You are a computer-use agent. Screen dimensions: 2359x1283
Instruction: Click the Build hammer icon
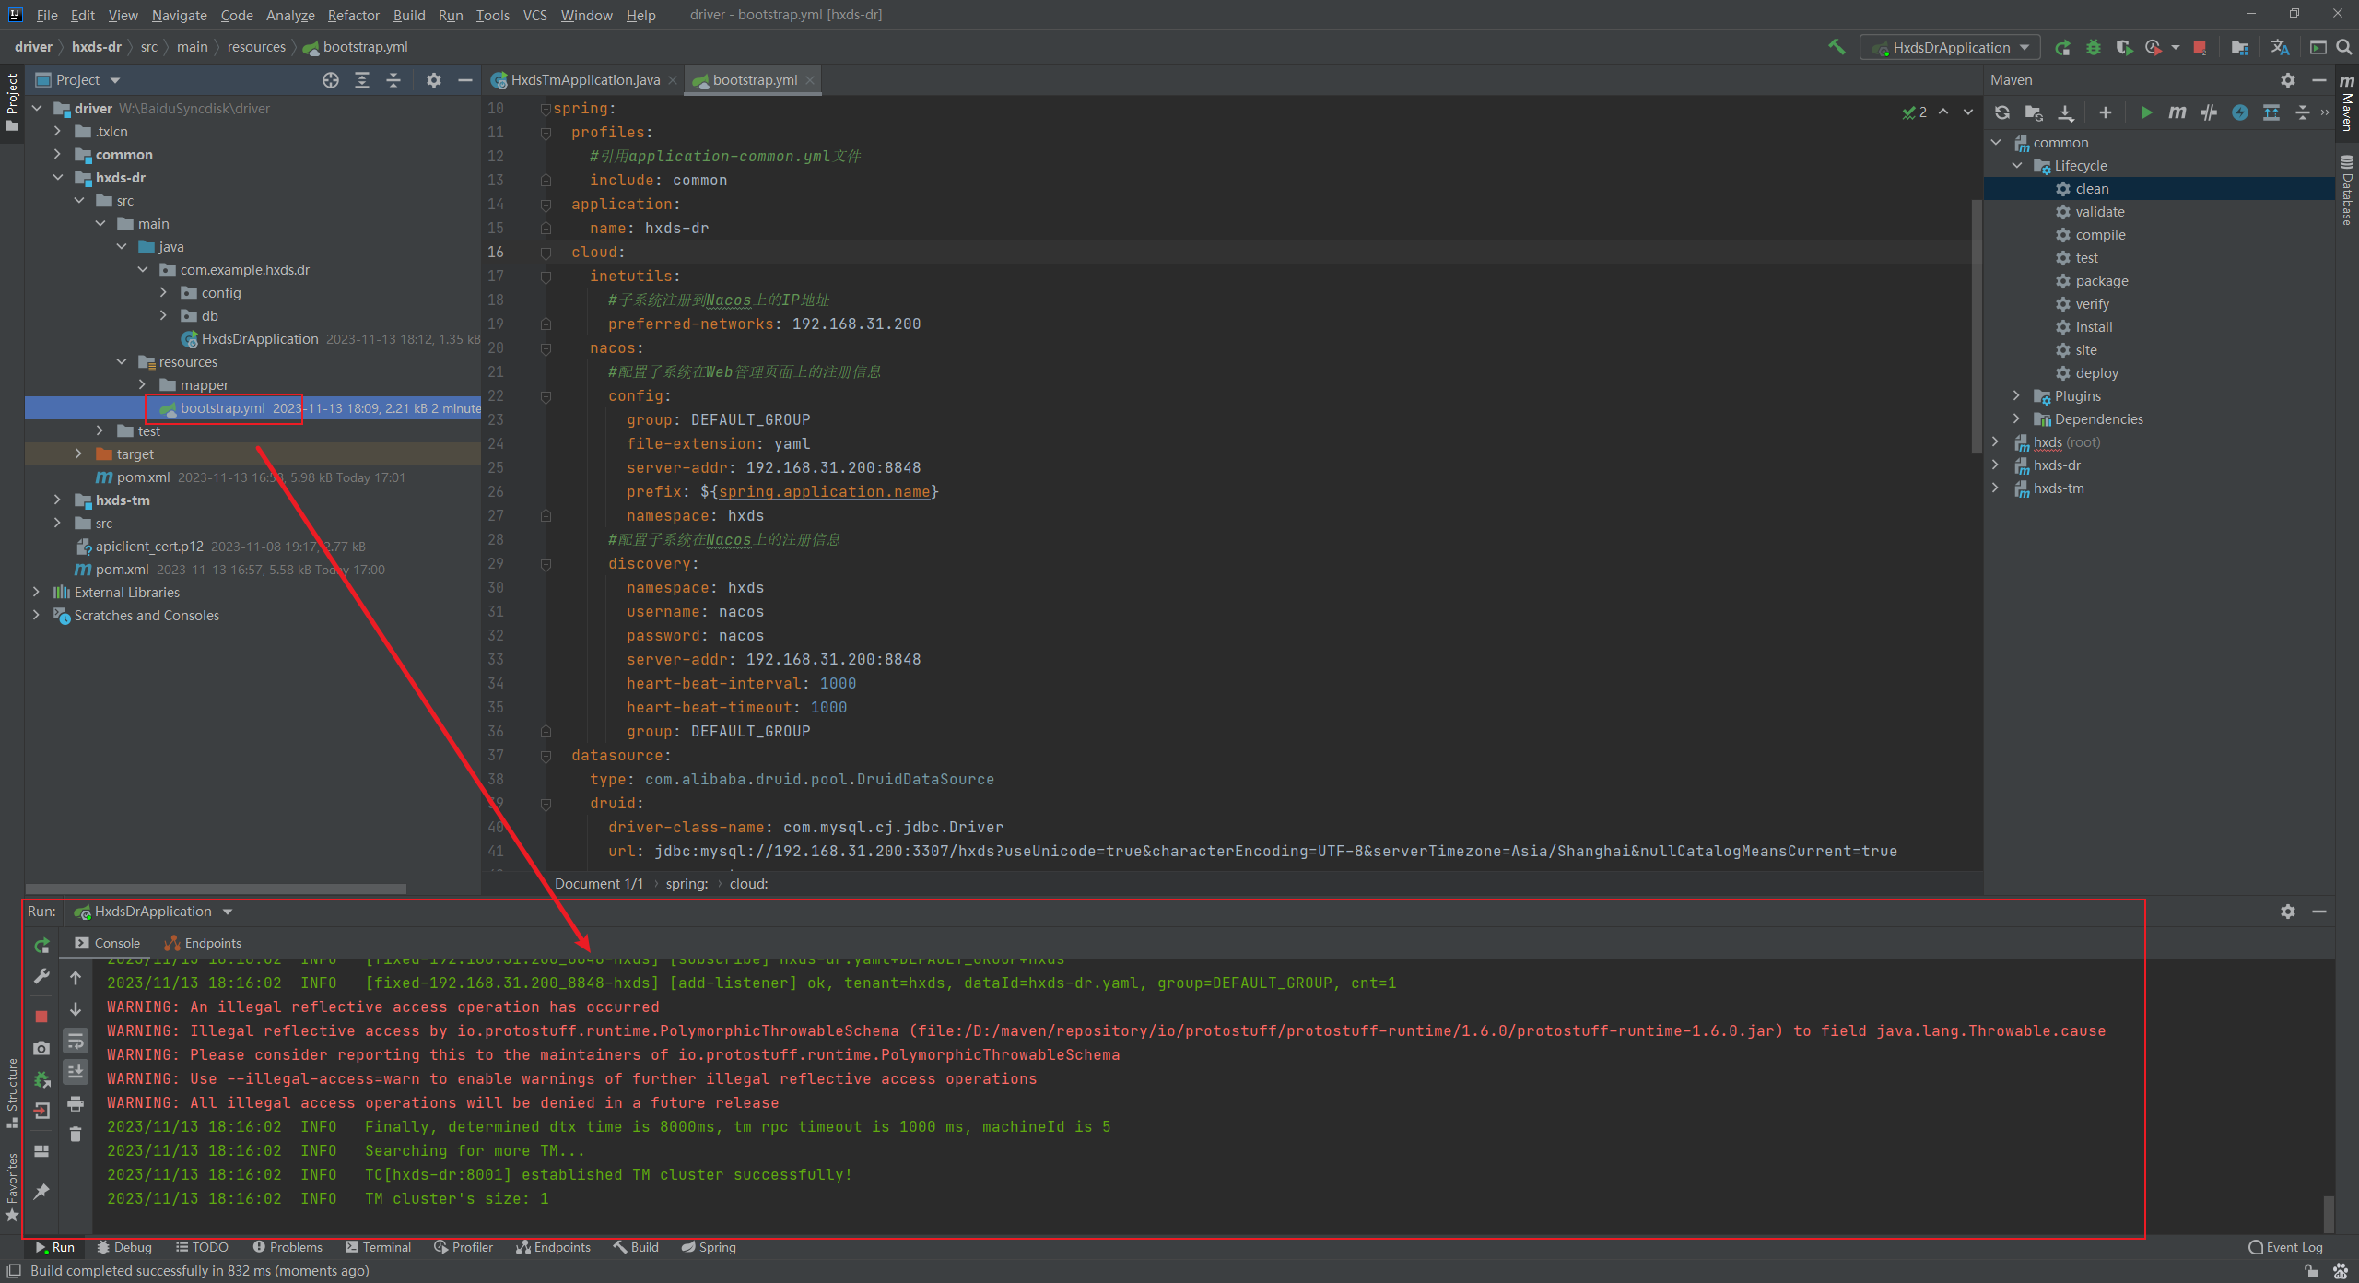click(x=1837, y=47)
